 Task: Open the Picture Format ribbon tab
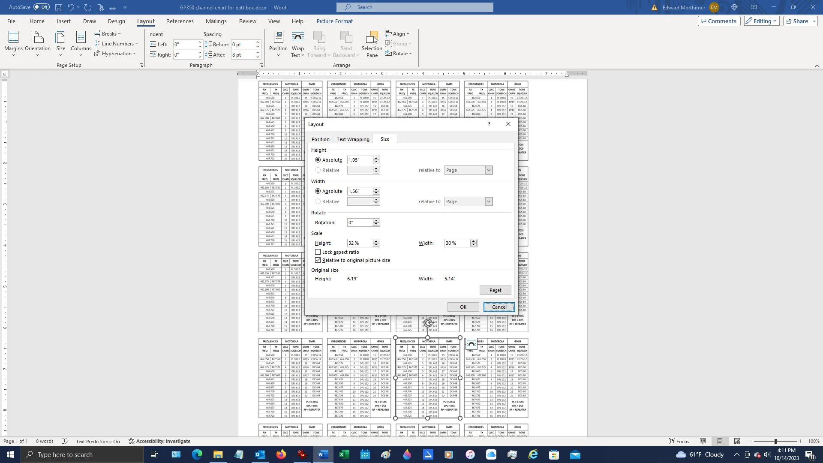click(x=334, y=21)
